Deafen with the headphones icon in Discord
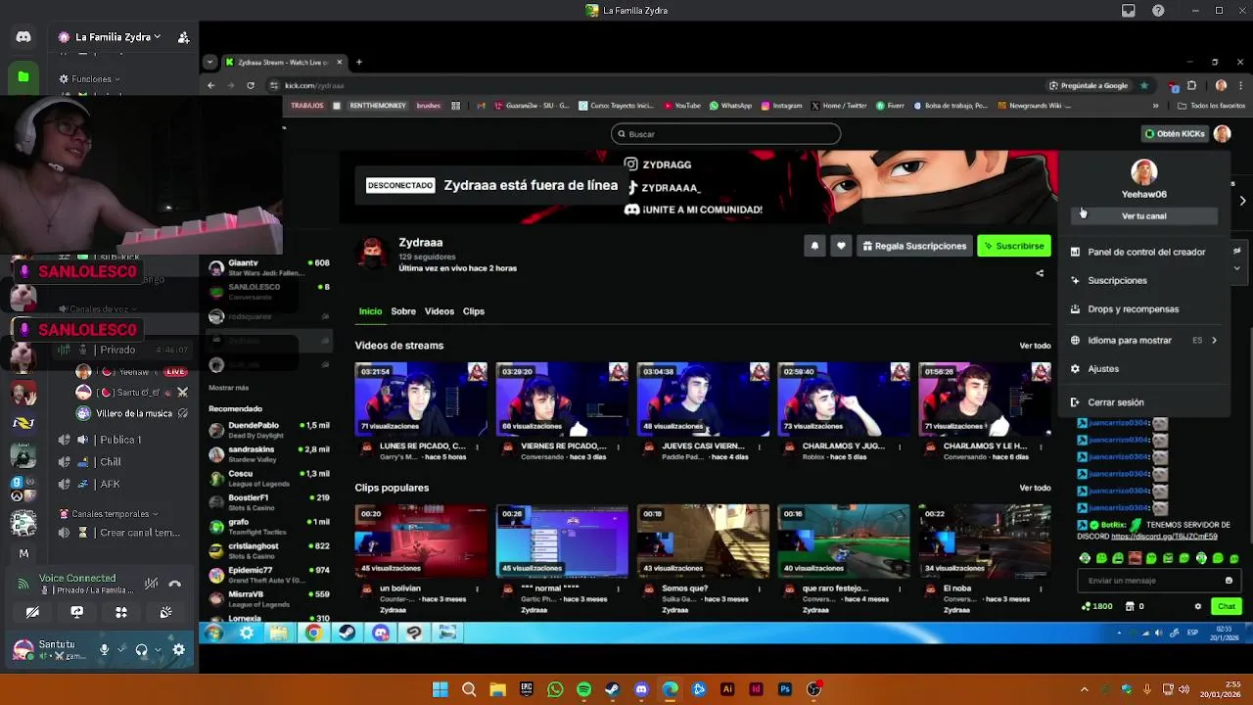 (x=142, y=649)
